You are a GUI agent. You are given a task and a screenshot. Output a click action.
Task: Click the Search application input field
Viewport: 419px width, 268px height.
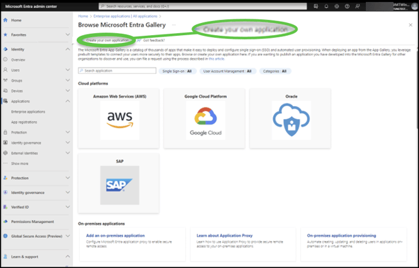click(x=118, y=71)
